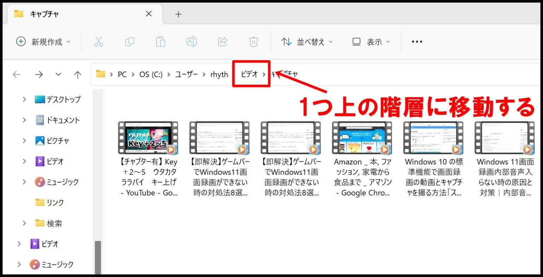Open the Amazon Google Chrome recording thumbnail

click(x=362, y=138)
